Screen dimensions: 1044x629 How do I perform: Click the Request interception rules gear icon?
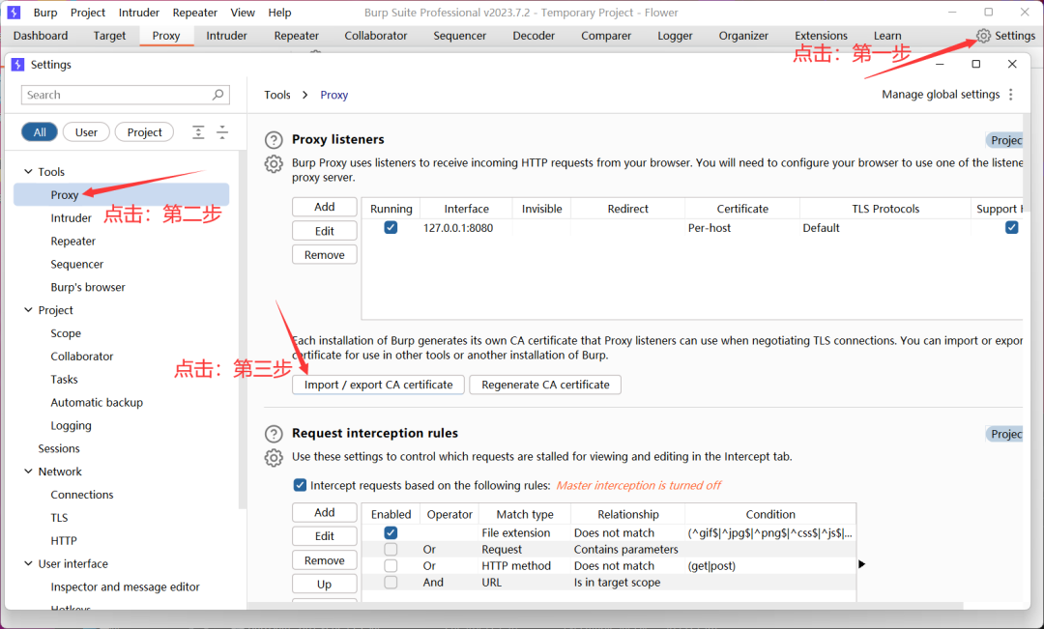(274, 458)
